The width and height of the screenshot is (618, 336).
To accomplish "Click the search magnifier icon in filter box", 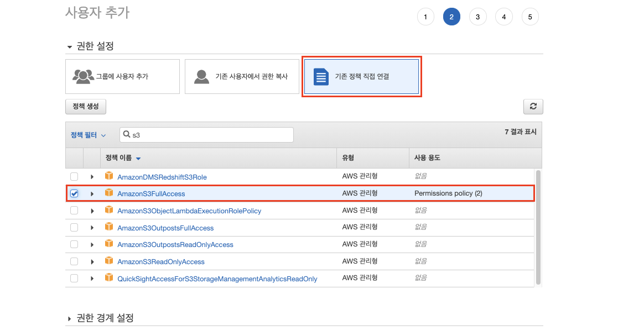I will [x=127, y=134].
